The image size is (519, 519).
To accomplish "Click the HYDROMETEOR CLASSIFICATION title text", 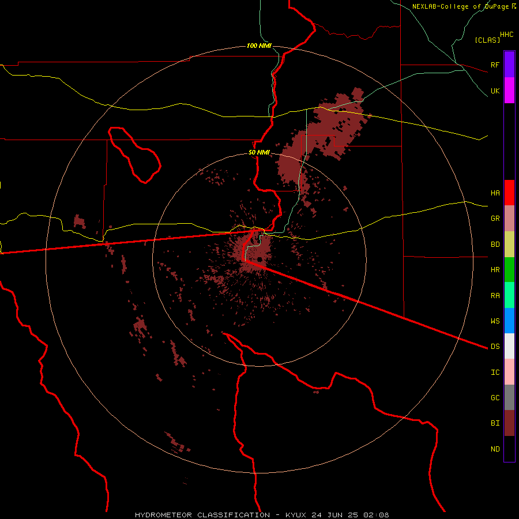I will pyautogui.click(x=202, y=515).
